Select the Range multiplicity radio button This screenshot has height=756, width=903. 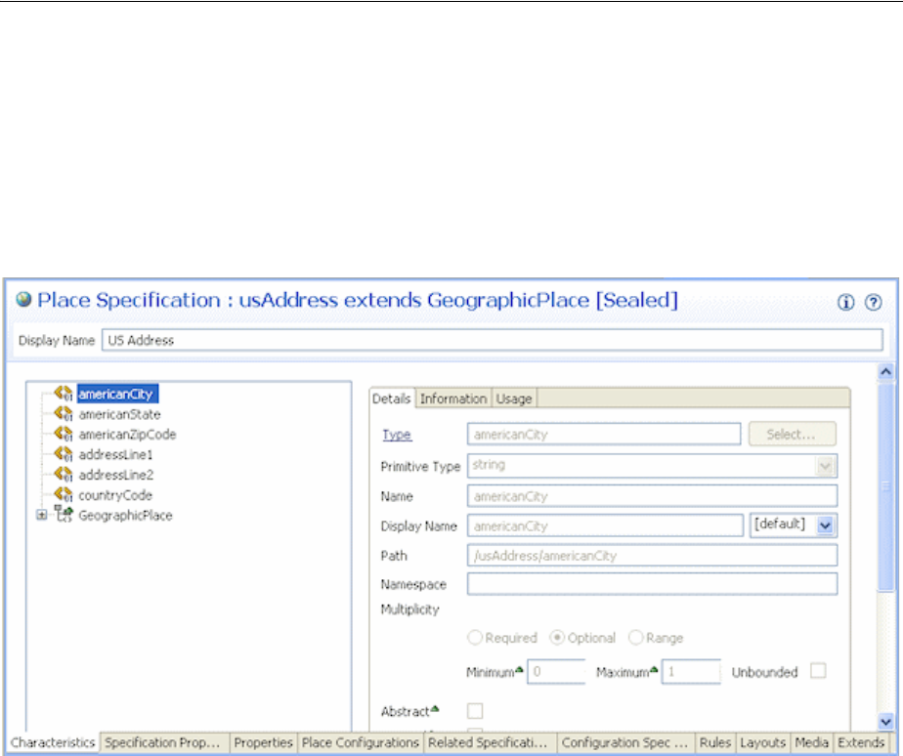tap(635, 638)
